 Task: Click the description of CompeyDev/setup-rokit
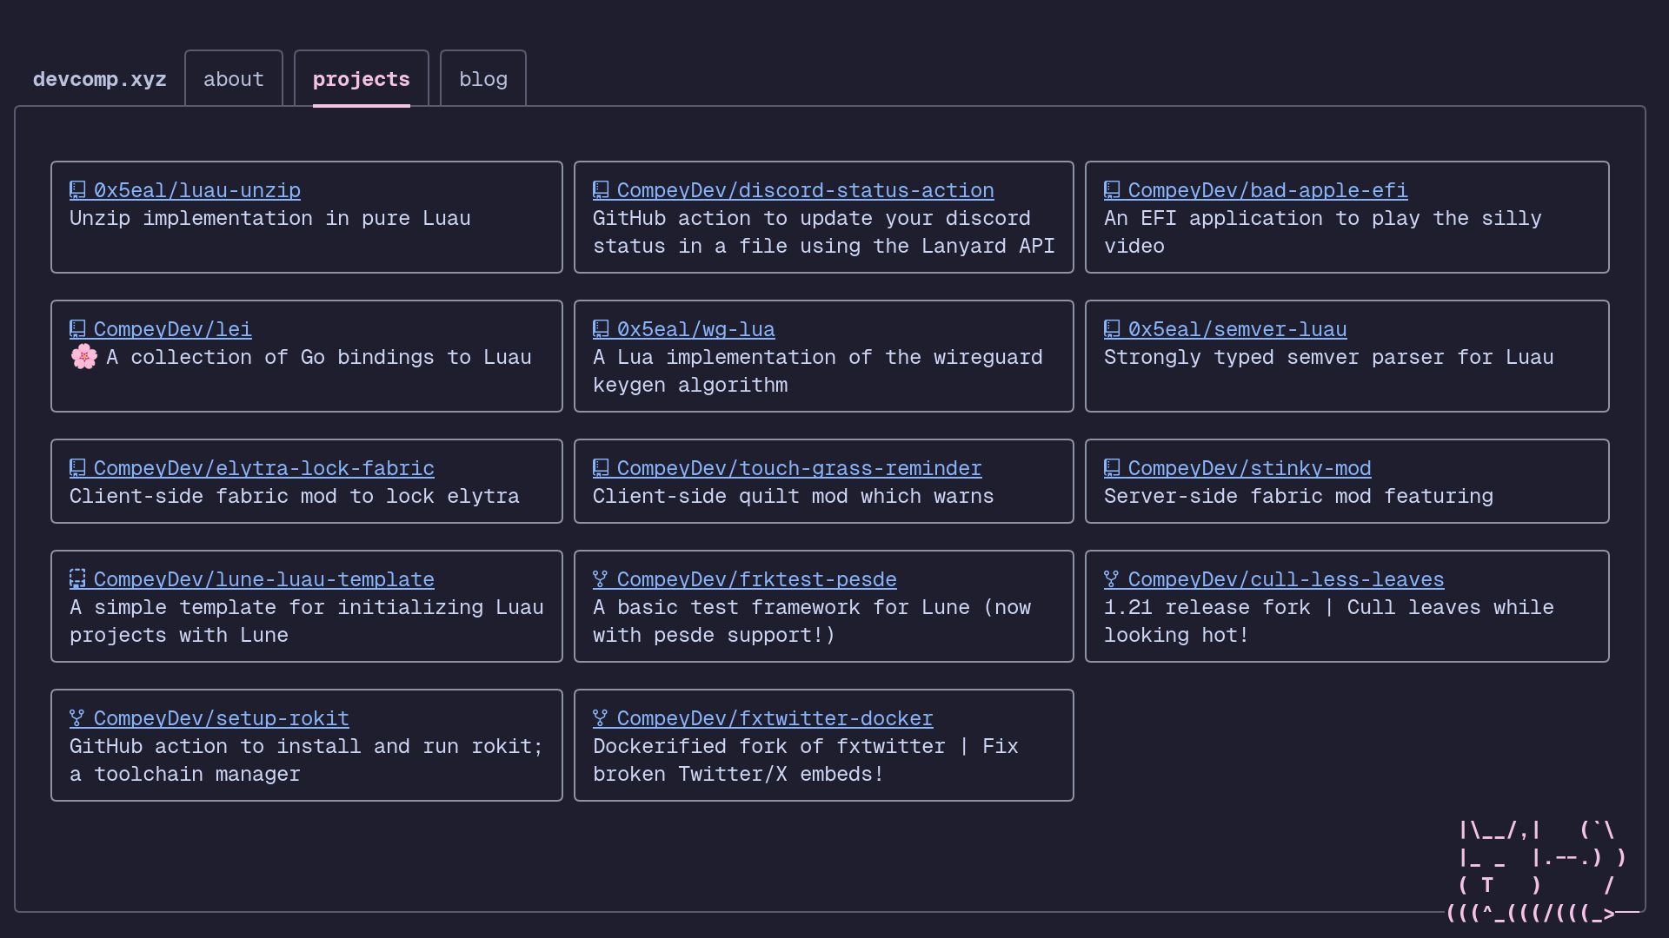(307, 760)
